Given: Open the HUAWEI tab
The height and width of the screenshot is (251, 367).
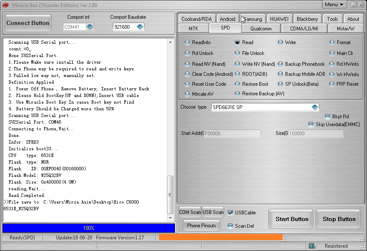Looking at the screenshot, I should tap(279, 19).
